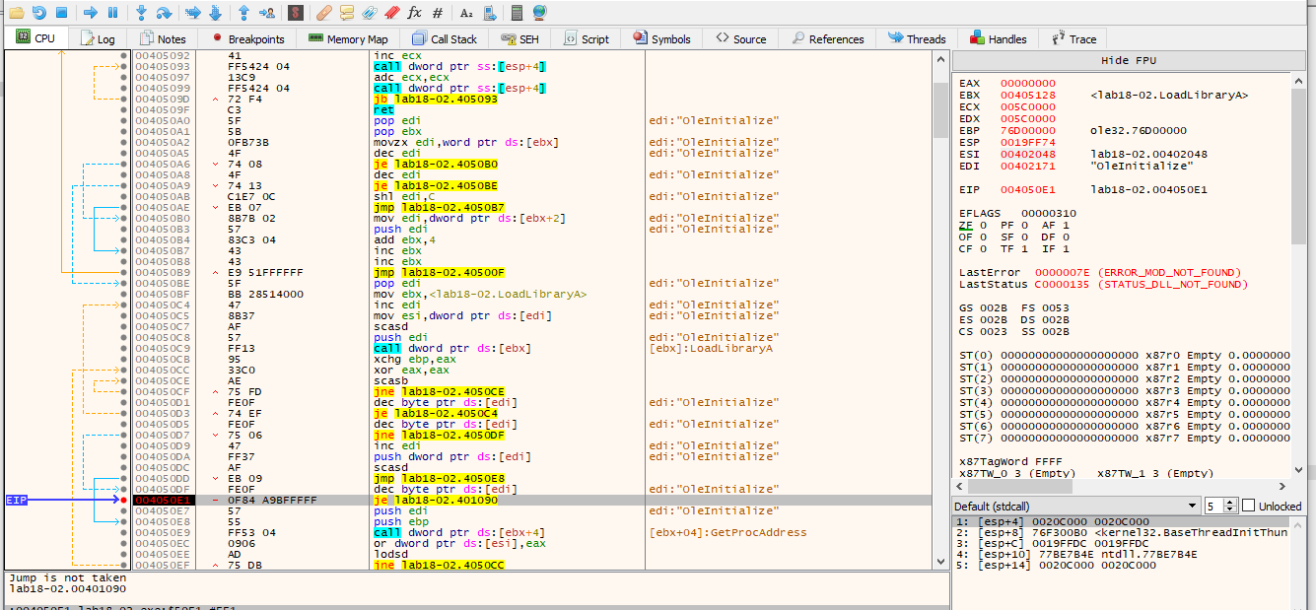Select the EAX register value 00000000
Viewport: 1316px width, 610px height.
(1027, 84)
